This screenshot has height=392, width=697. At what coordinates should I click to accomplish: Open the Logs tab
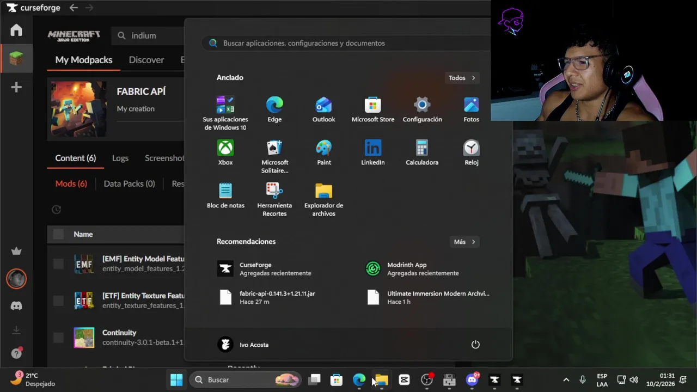tap(120, 158)
